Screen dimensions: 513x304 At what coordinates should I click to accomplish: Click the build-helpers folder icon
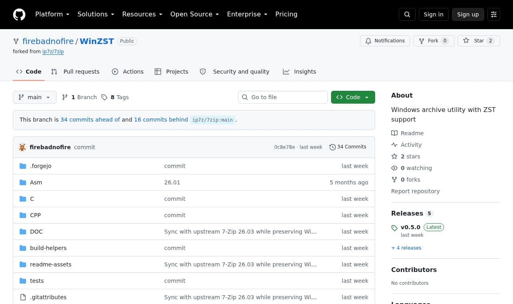(x=23, y=248)
